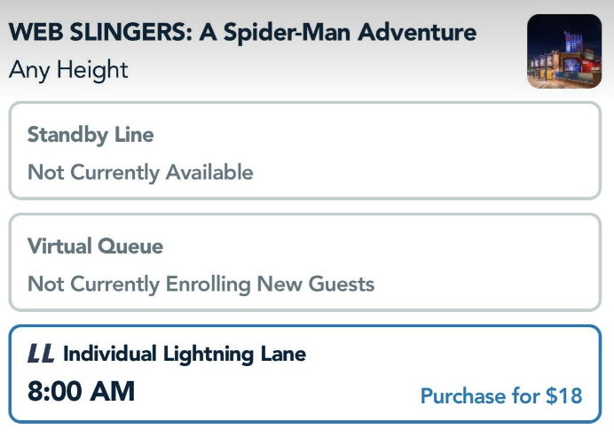Image resolution: width=614 pixels, height=437 pixels.
Task: Click Not Currently Enrolling New Guests text
Action: tap(201, 284)
